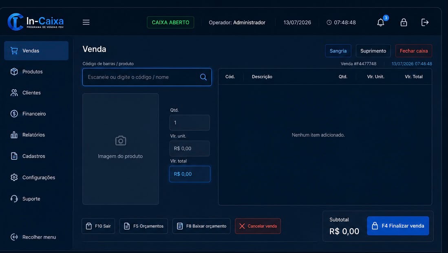The height and width of the screenshot is (253, 448).
Task: Click the Descrição column header
Action: 262,77
